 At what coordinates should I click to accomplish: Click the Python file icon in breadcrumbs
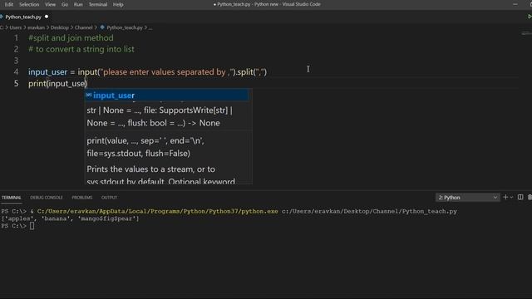[102, 27]
